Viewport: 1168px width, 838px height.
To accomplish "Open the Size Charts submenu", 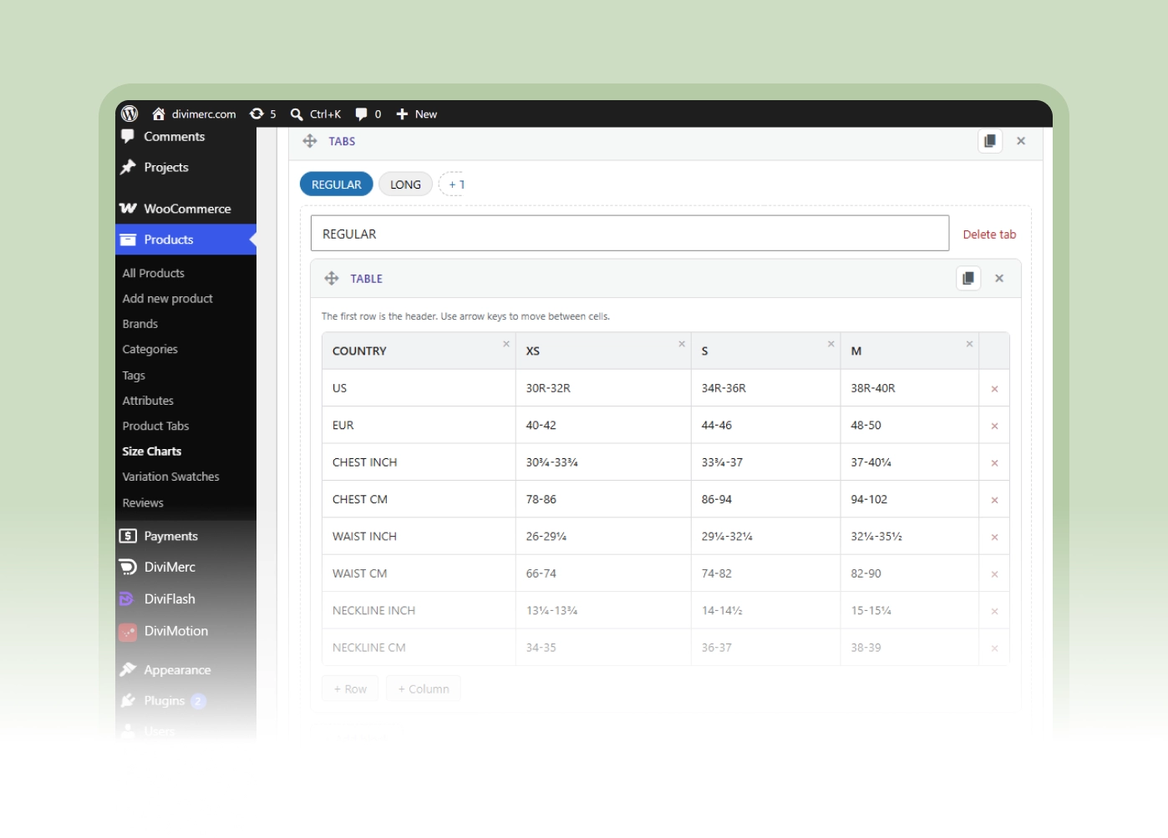I will 152,452.
